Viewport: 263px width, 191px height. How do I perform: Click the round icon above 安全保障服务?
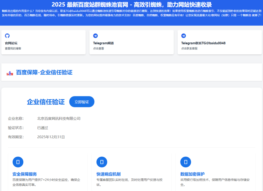click(x=18, y=162)
